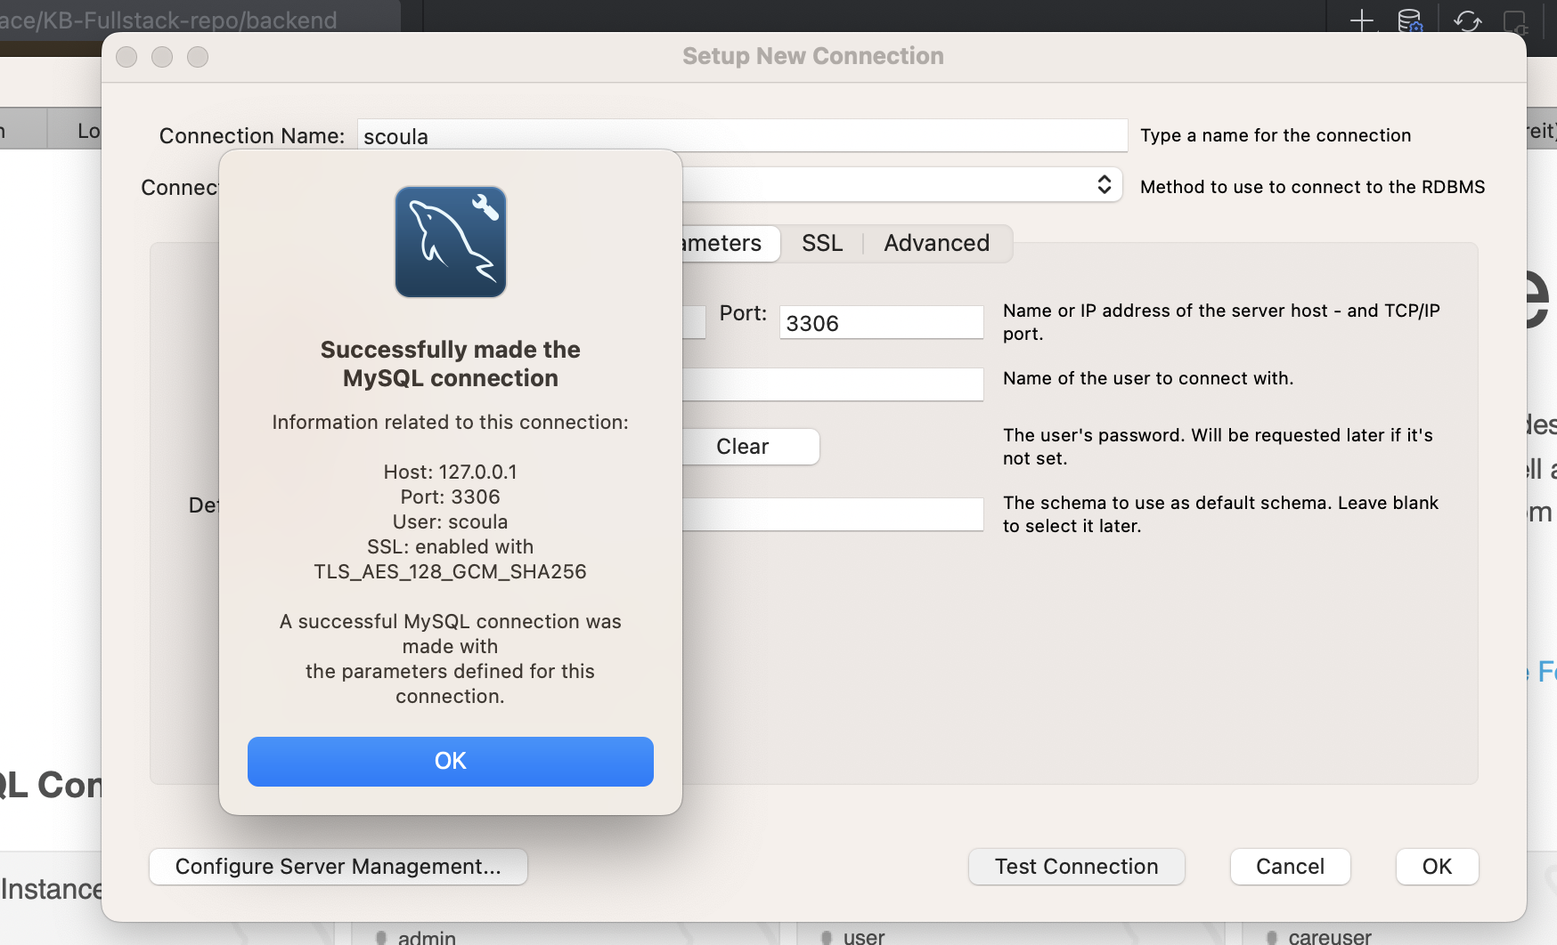Screen dimensions: 1557x945
Task: Click the user connection tile in background
Action: [x=1011, y=934]
